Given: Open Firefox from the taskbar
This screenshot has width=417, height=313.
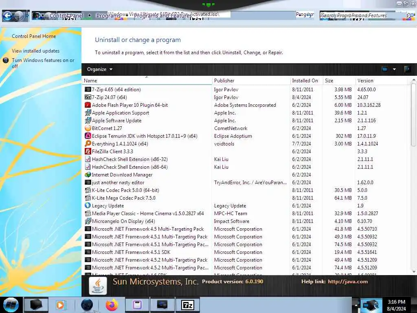Looking at the screenshot, I should [x=112, y=305].
